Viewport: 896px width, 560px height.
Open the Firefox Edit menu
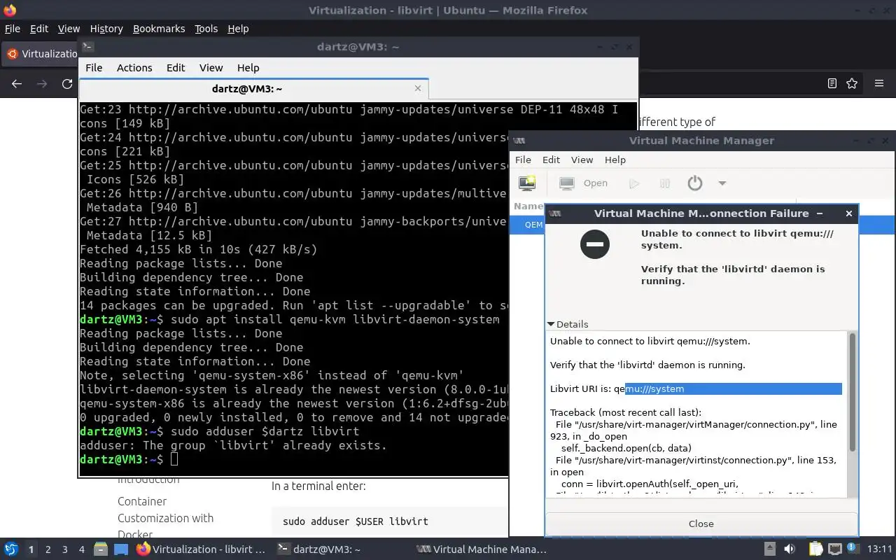(39, 29)
